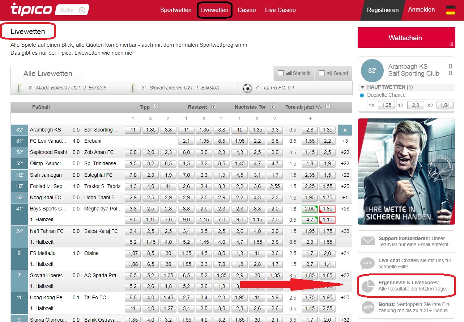This screenshot has width=464, height=322.
Task: Click the pie chart Ergebnisse icon
Action: click(368, 286)
